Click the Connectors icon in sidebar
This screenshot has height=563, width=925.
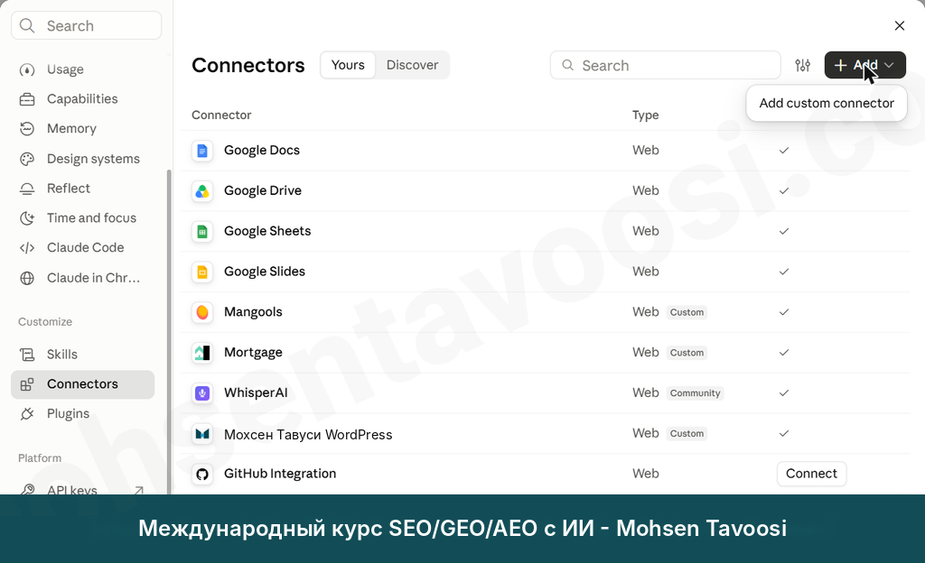click(27, 384)
